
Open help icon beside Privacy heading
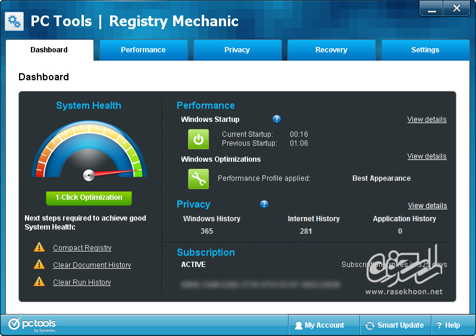tap(264, 204)
